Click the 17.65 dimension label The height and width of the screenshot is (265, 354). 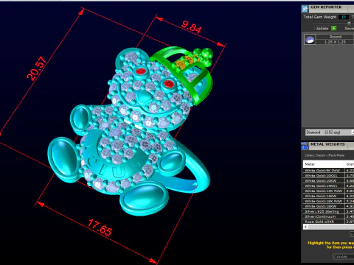pos(100,227)
